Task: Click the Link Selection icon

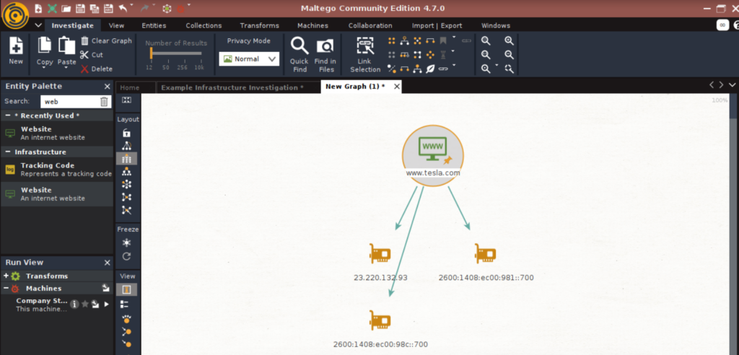Action: tap(364, 45)
